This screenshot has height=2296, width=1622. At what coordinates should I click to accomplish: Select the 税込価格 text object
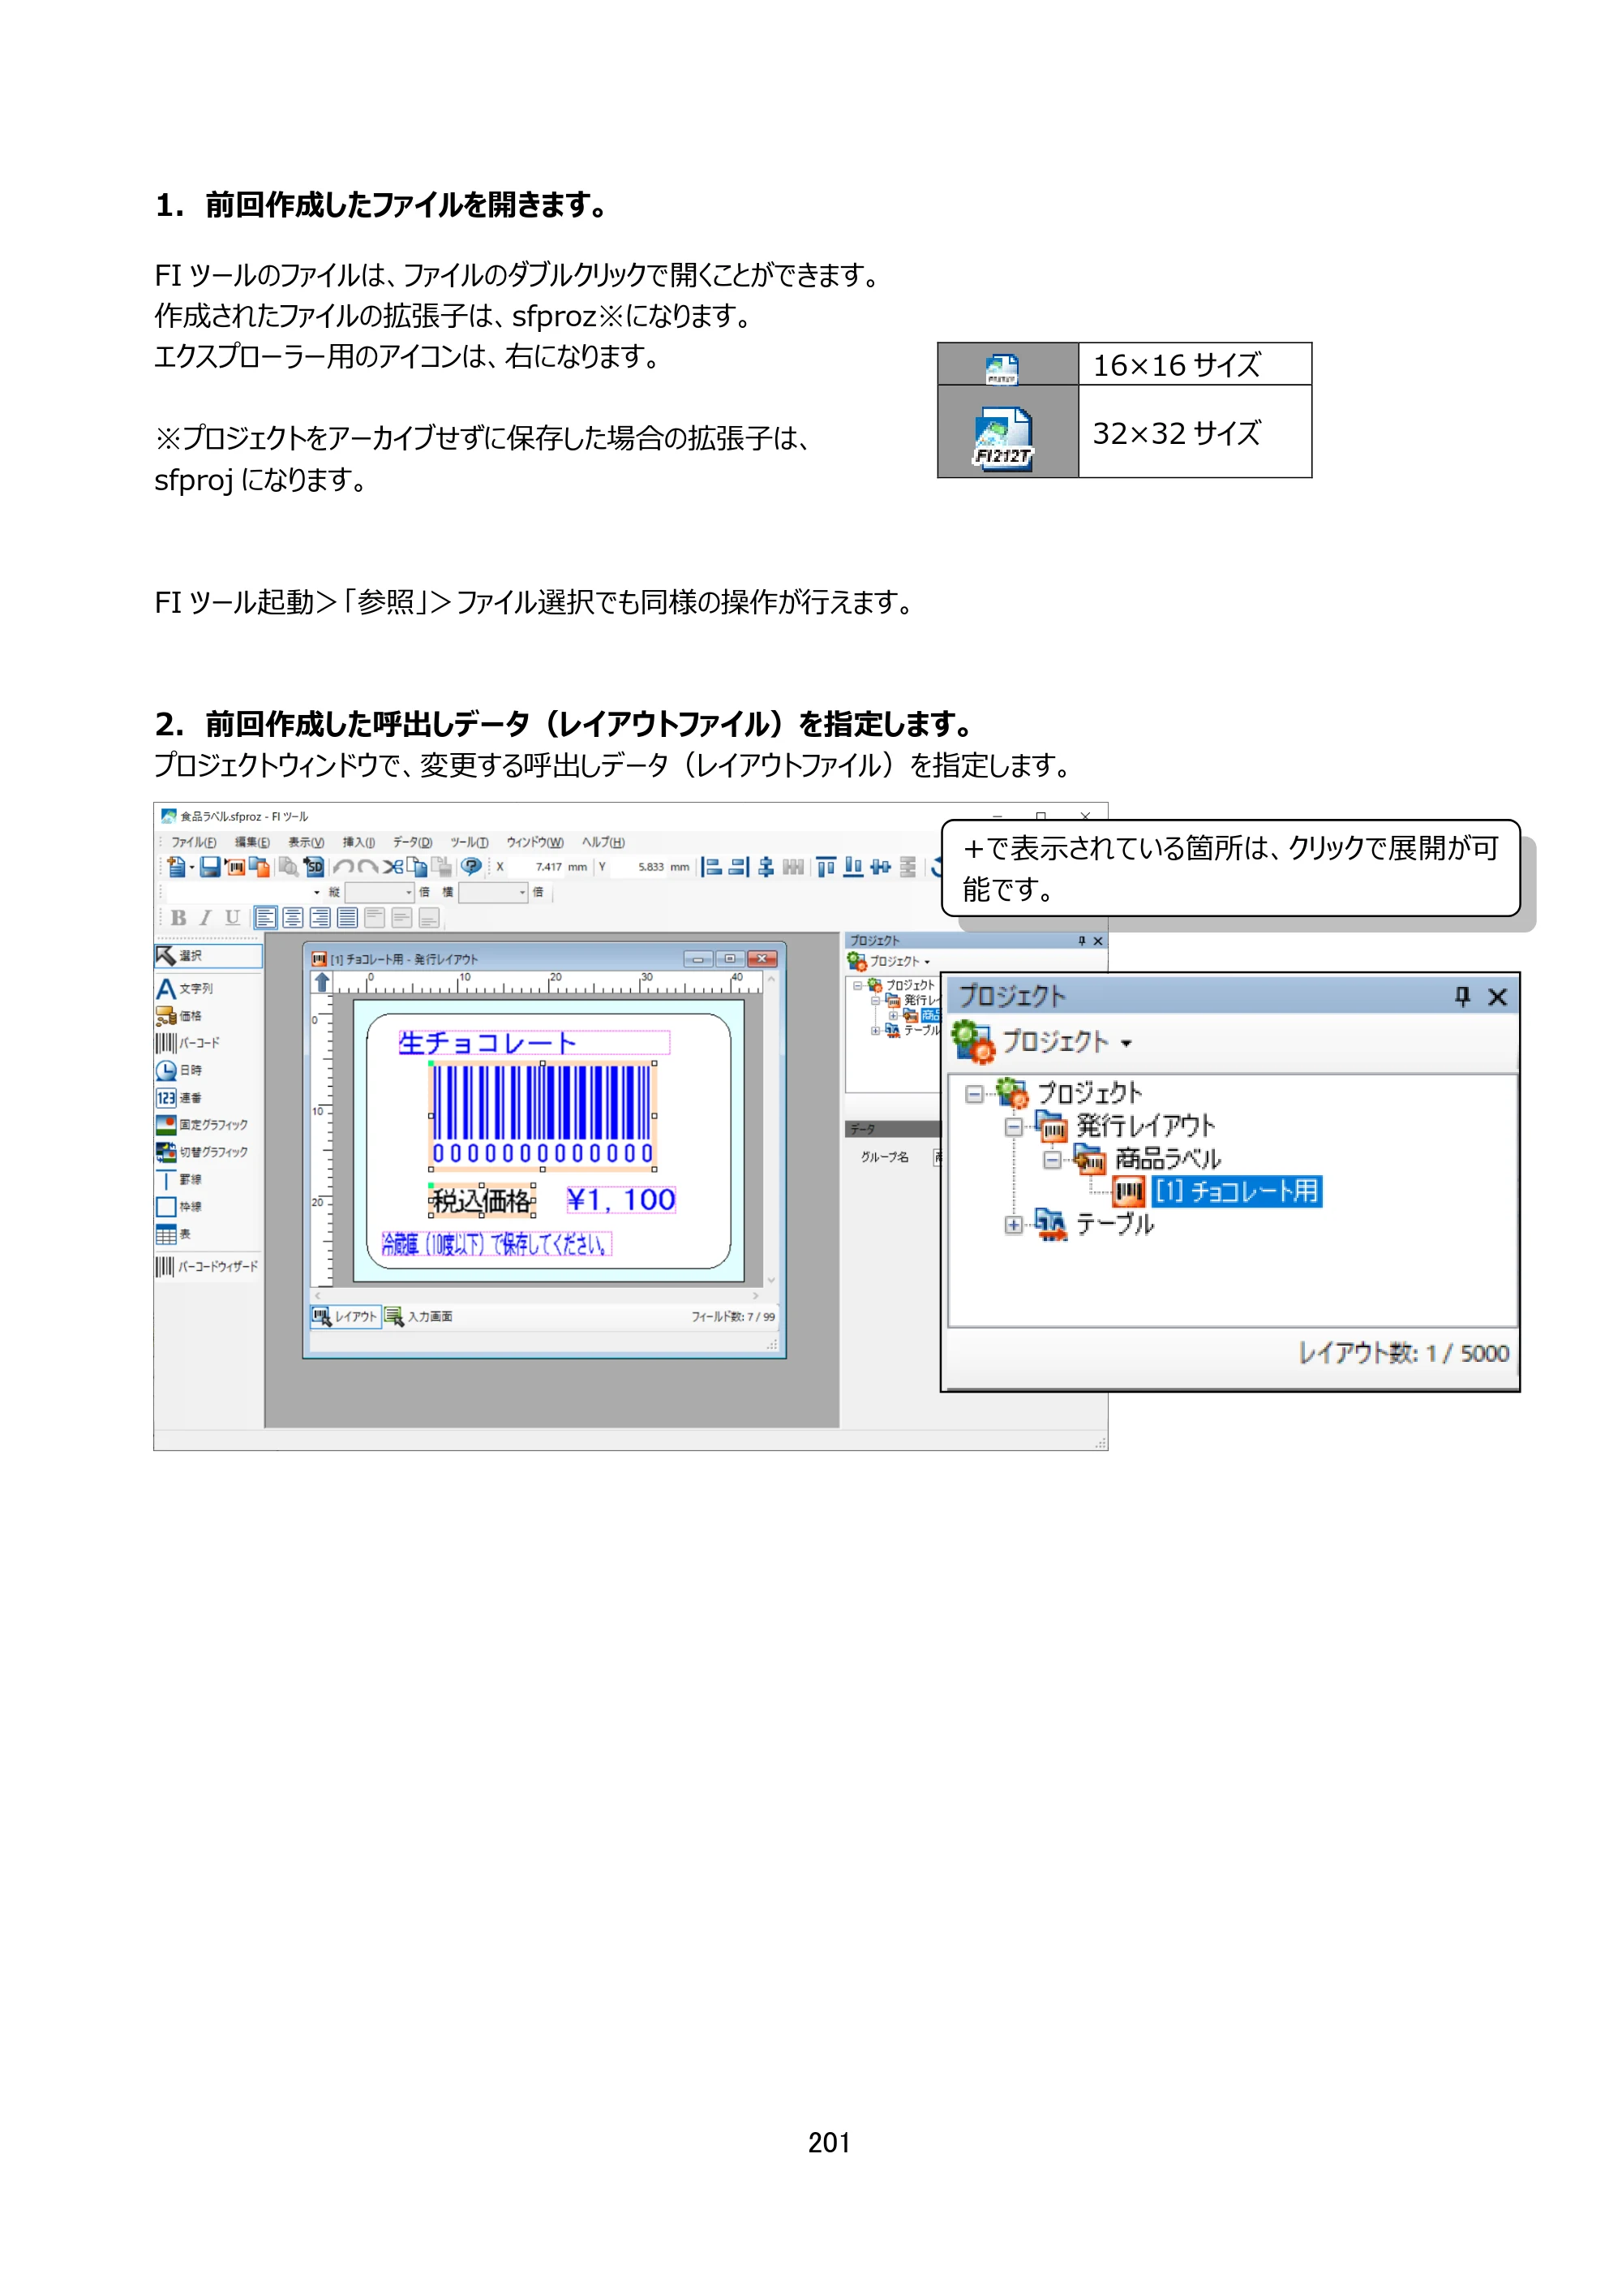pyautogui.click(x=482, y=1200)
